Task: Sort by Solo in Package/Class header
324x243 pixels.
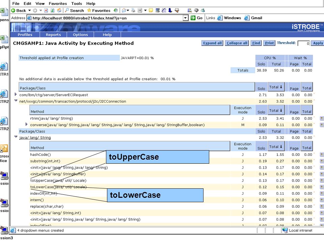Action: pyautogui.click(x=261, y=88)
